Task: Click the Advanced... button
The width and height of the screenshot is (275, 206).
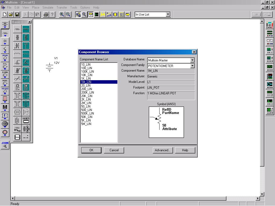Action: [162, 150]
